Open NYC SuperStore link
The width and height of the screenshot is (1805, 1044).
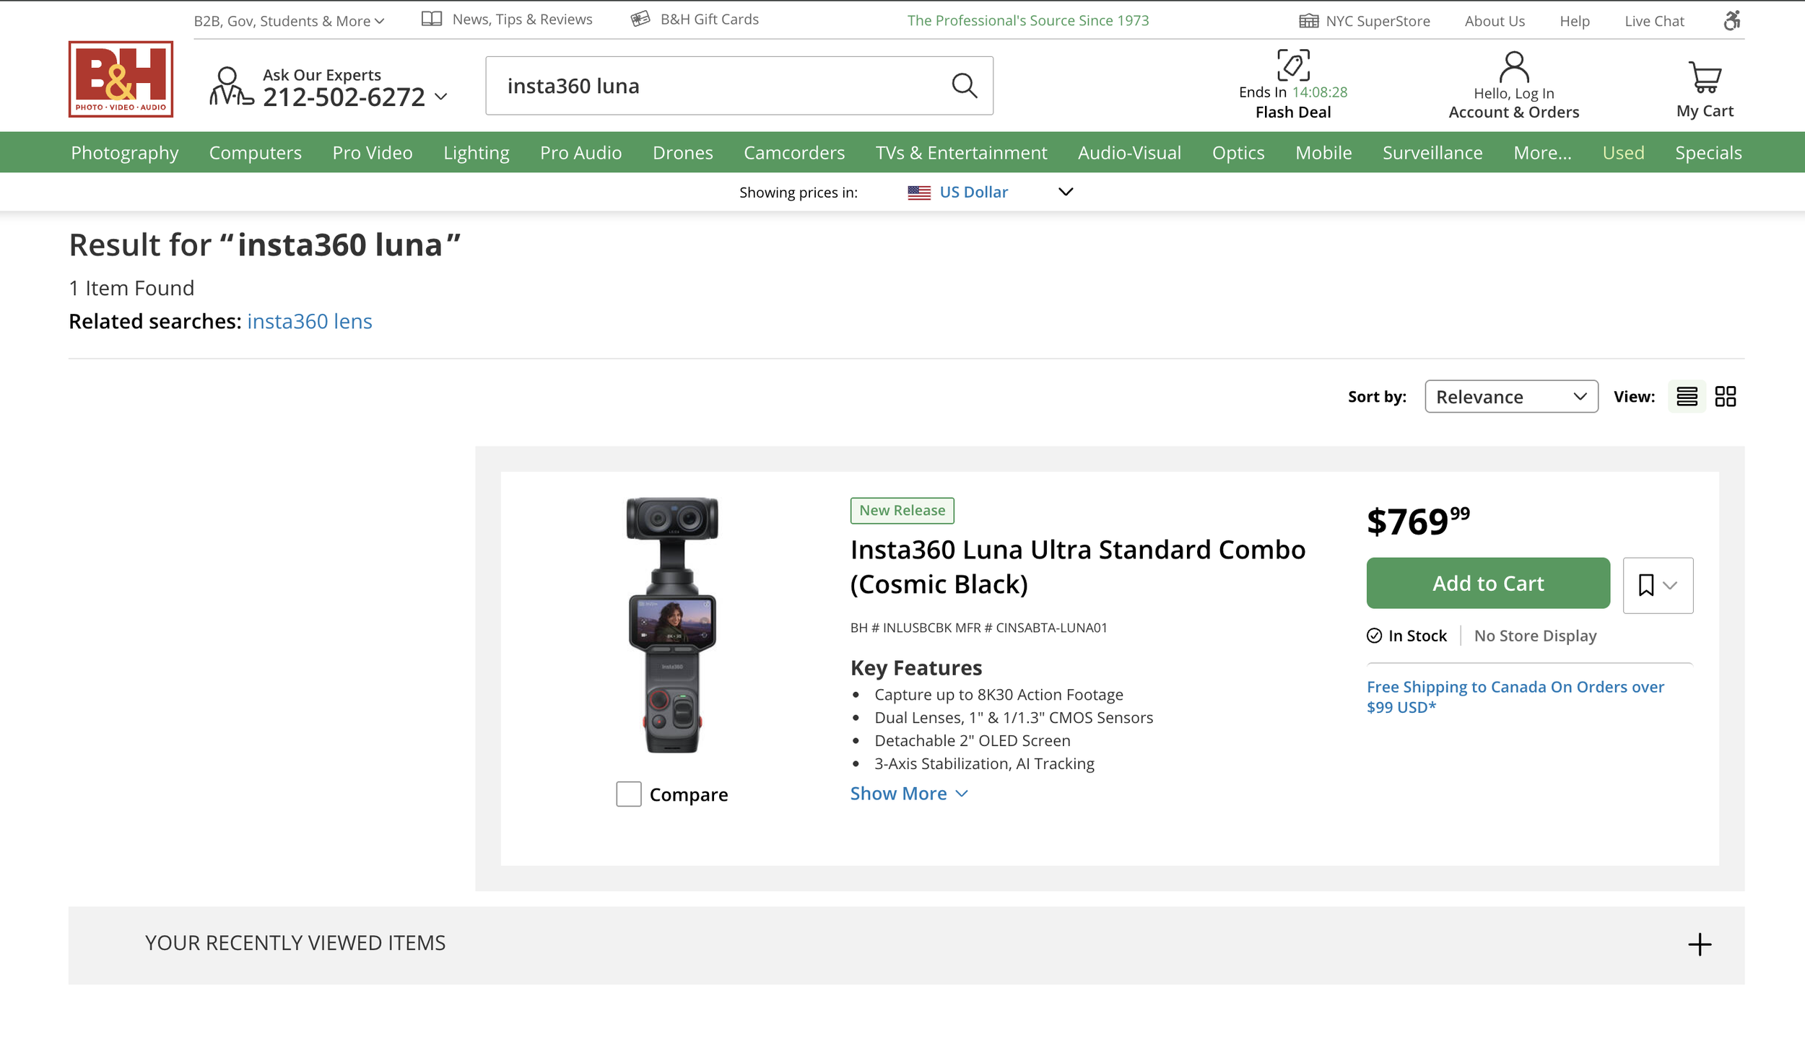click(1378, 21)
